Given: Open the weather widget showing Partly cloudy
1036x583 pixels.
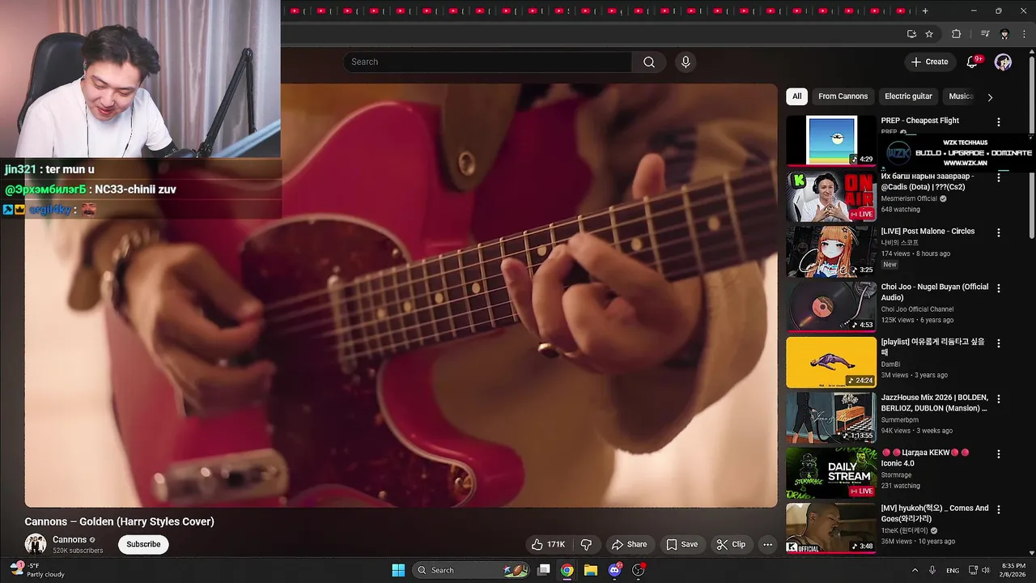Looking at the screenshot, I should pos(38,570).
